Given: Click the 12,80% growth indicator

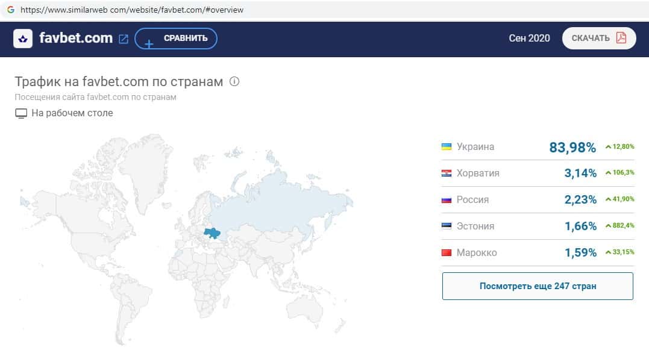Looking at the screenshot, I should [619, 146].
